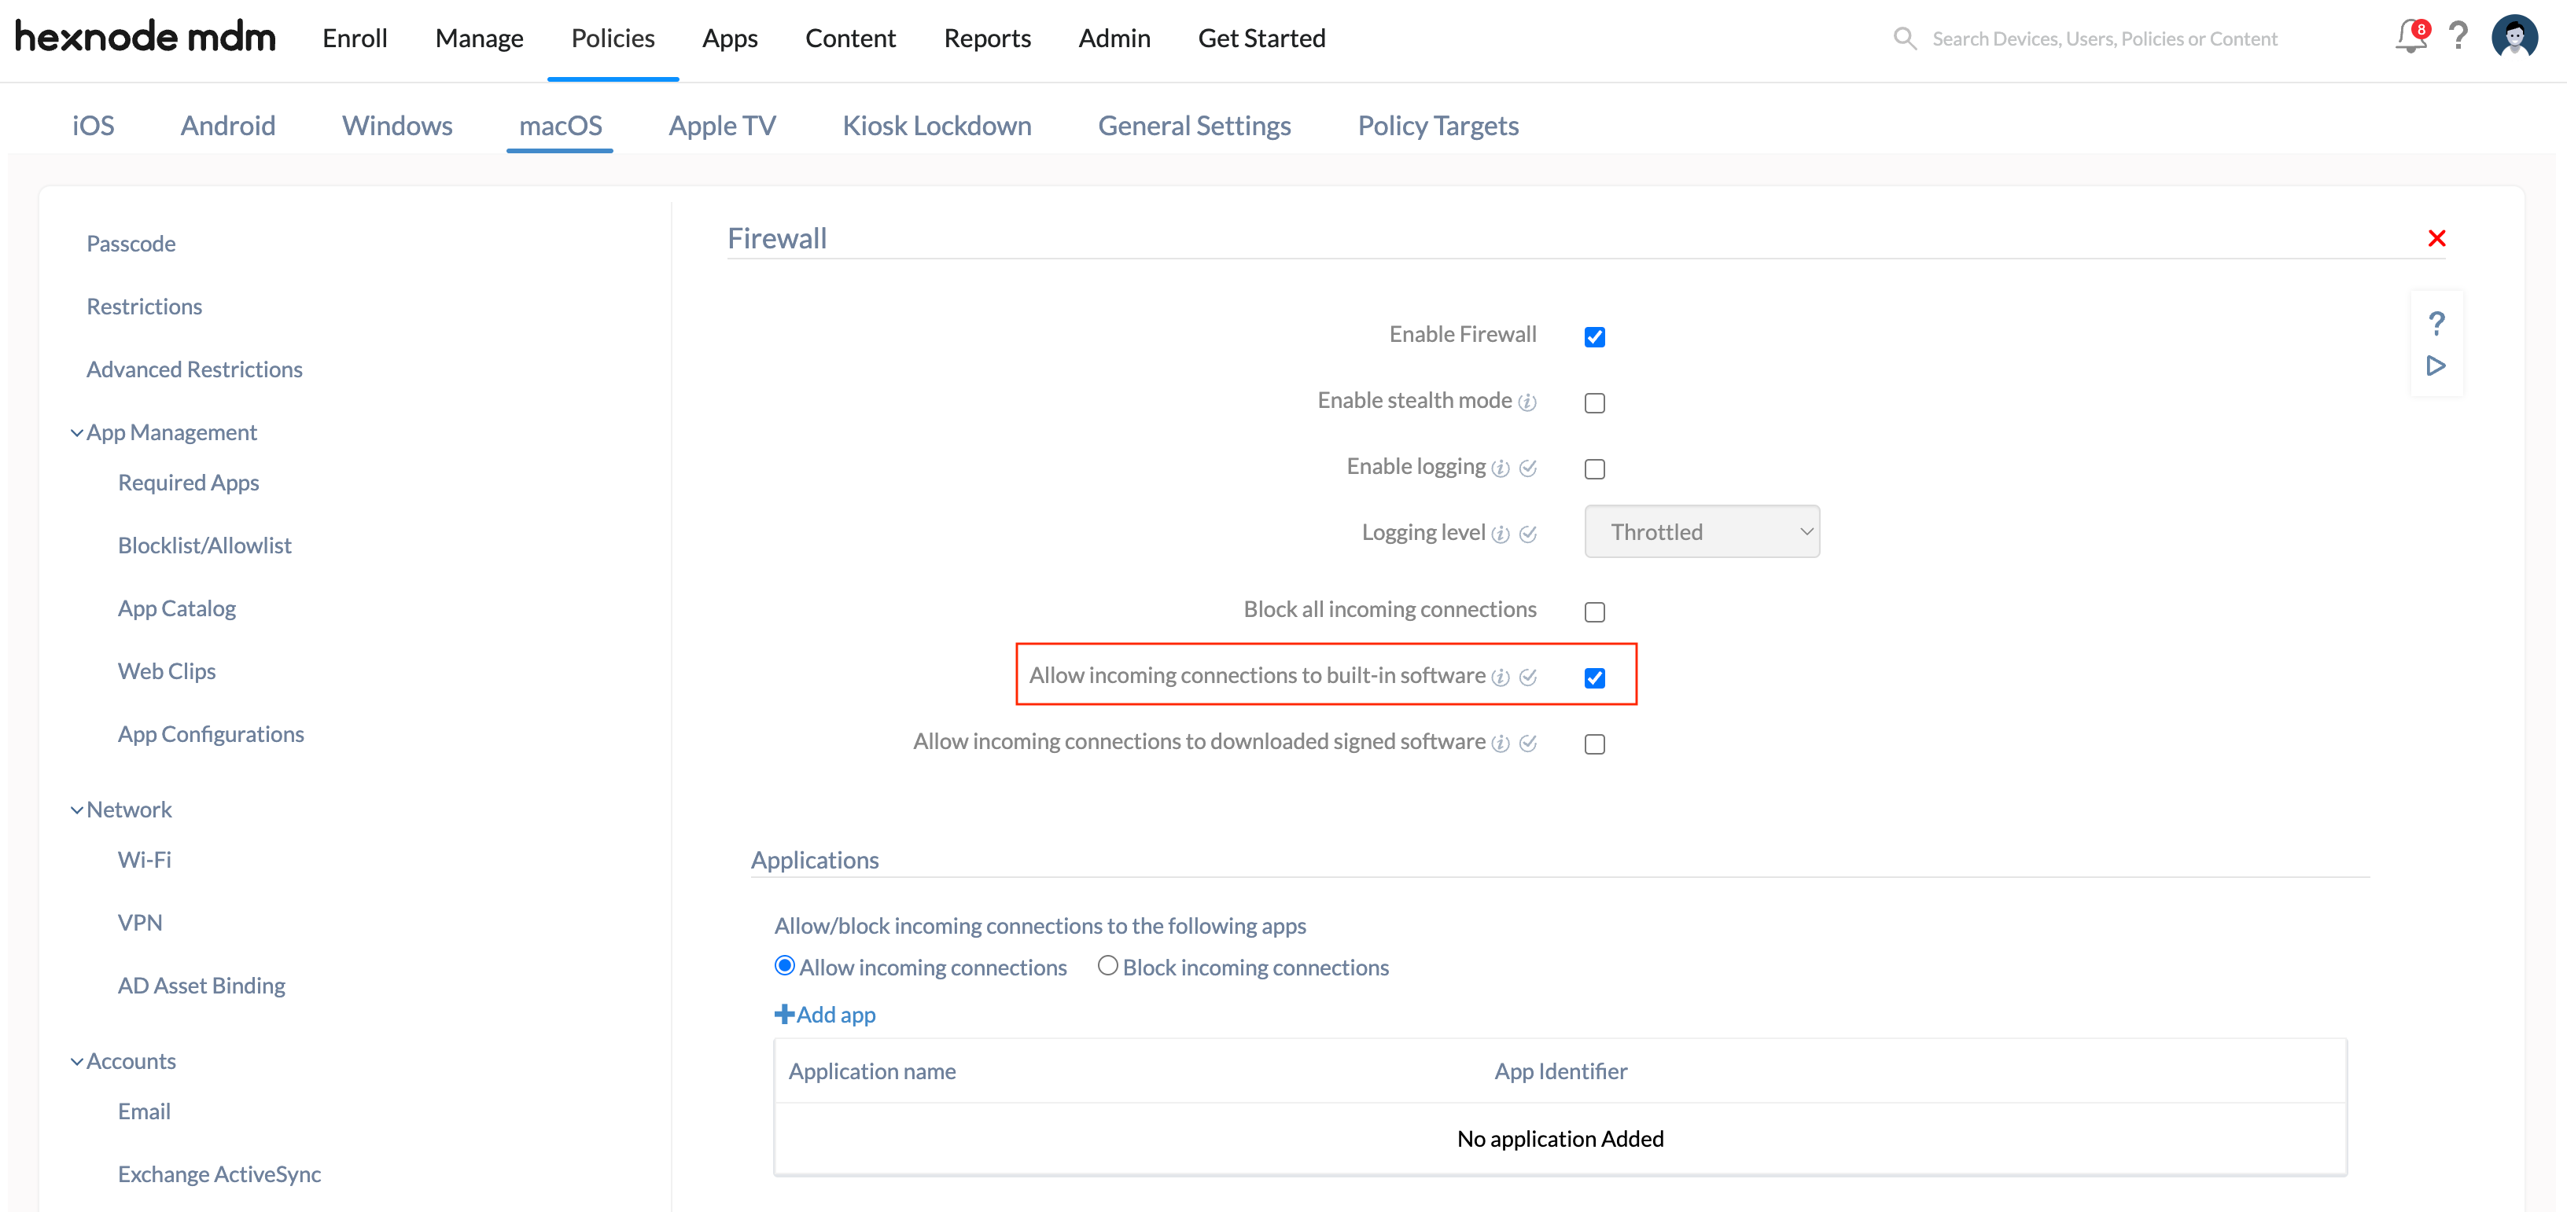
Task: Show info icon for Logging level
Action: (1500, 534)
